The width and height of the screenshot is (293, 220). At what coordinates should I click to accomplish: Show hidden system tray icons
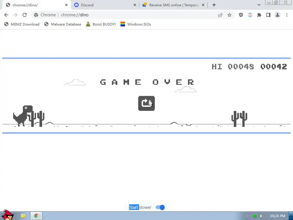[248, 216]
